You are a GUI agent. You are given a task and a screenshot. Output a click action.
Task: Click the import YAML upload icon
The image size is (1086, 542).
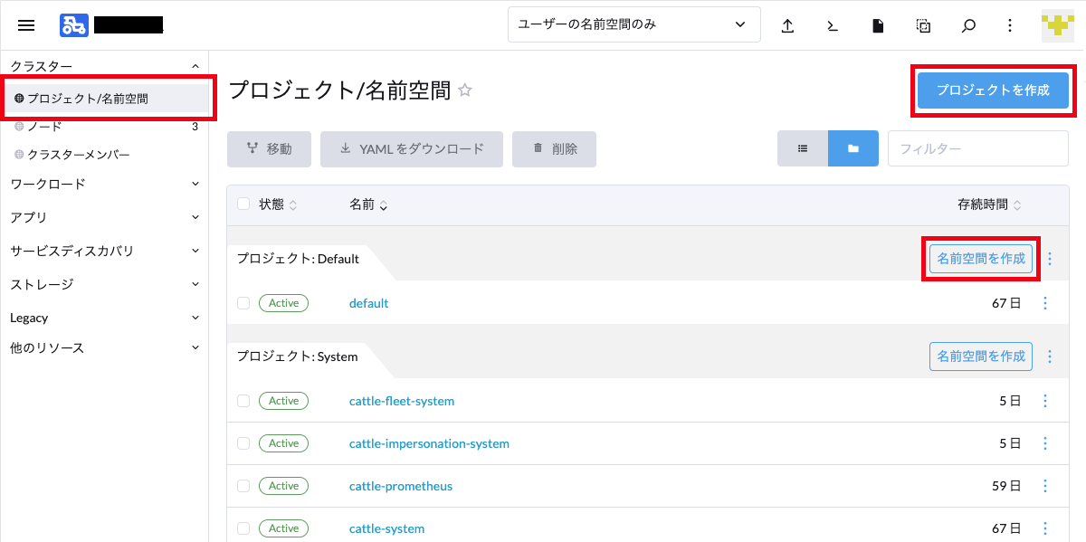pyautogui.click(x=787, y=25)
